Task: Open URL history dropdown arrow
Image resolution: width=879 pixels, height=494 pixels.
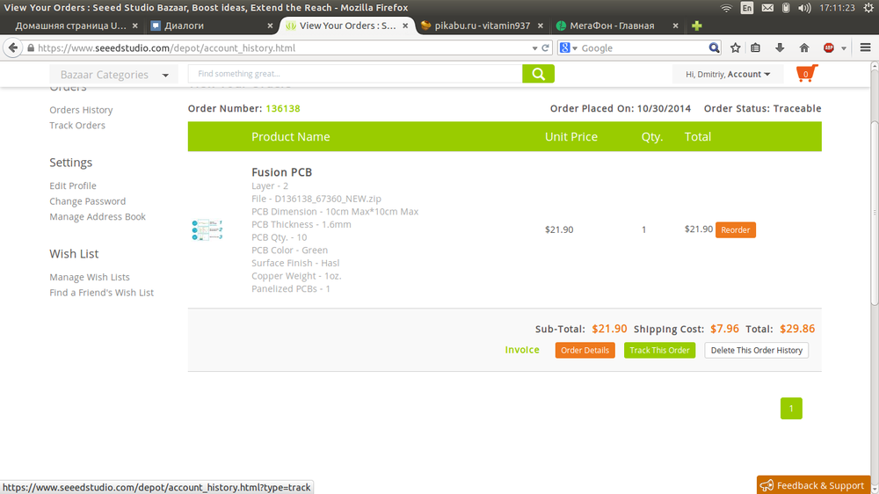Action: pyautogui.click(x=534, y=48)
